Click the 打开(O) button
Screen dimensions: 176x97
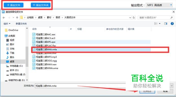coord(147,91)
